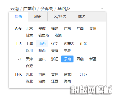The width and height of the screenshot is (115, 96).
Task: Select 重庆 municipality
Action: pyautogui.click(x=42, y=59)
